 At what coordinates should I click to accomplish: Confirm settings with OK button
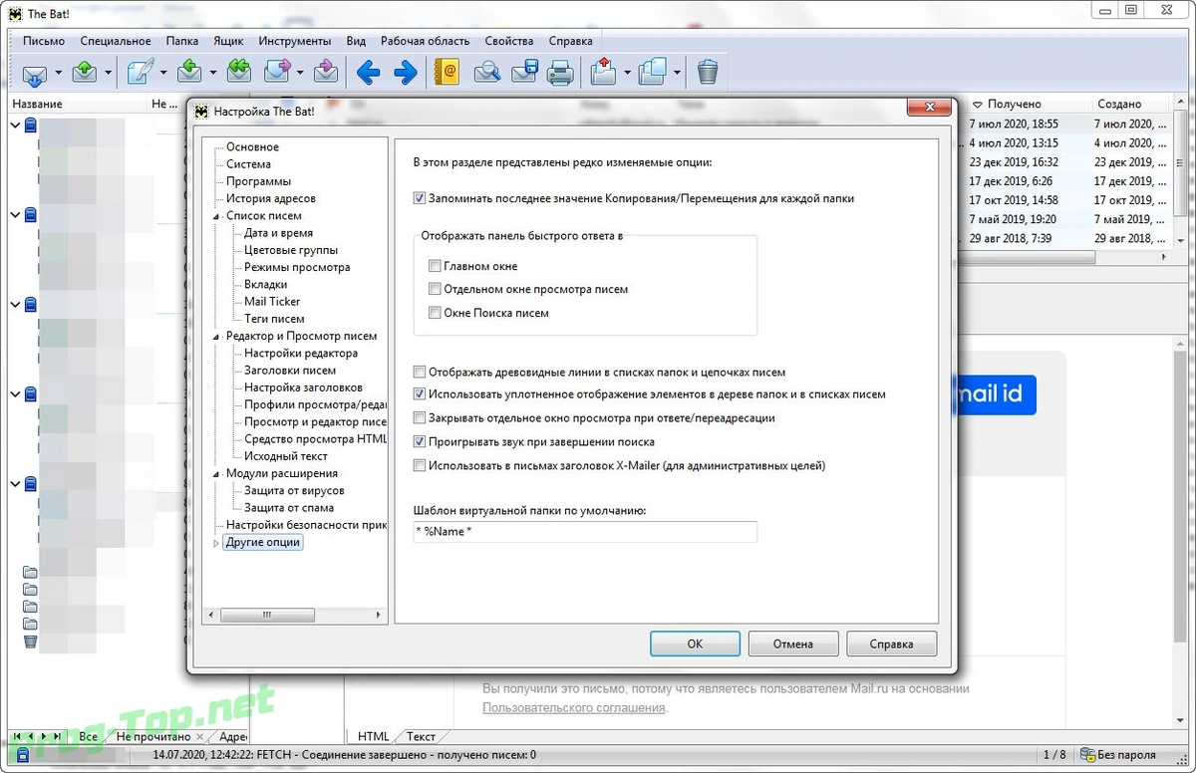(695, 644)
